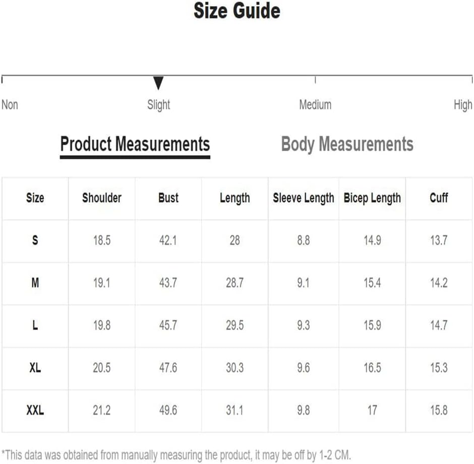Select the Sleeve Length column header
The width and height of the screenshot is (474, 464).
304,198
